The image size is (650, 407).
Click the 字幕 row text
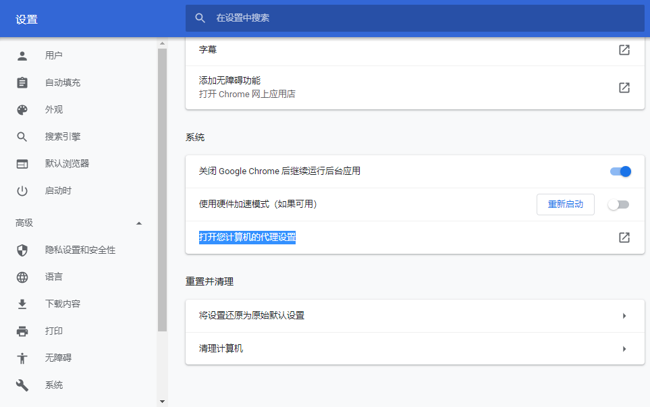(208, 50)
